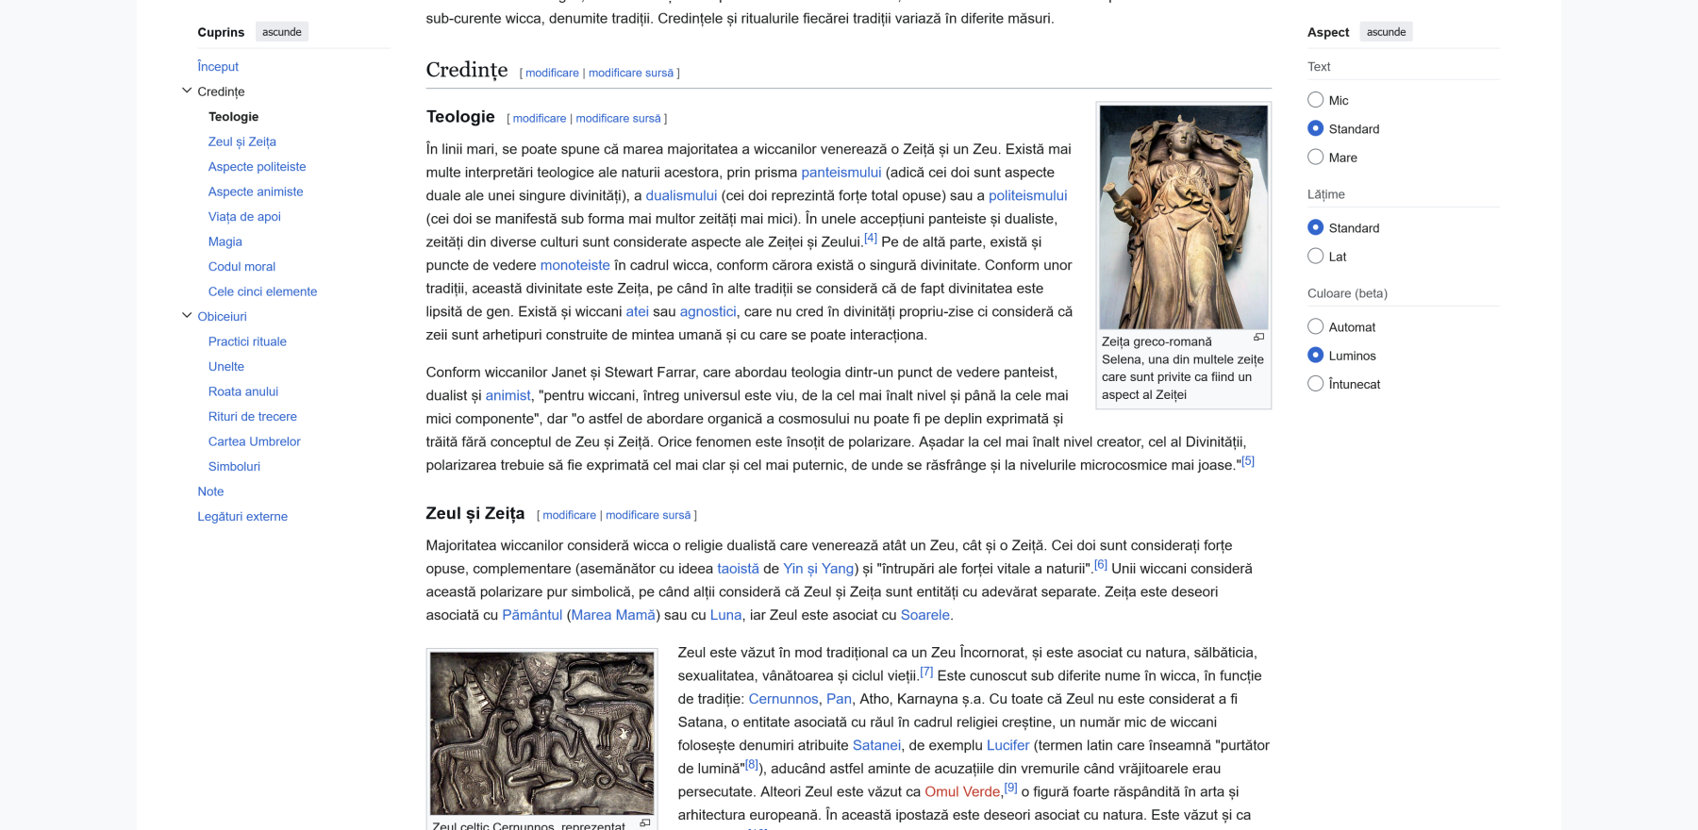Open the panteismului article link
1698x830 pixels.
(841, 173)
